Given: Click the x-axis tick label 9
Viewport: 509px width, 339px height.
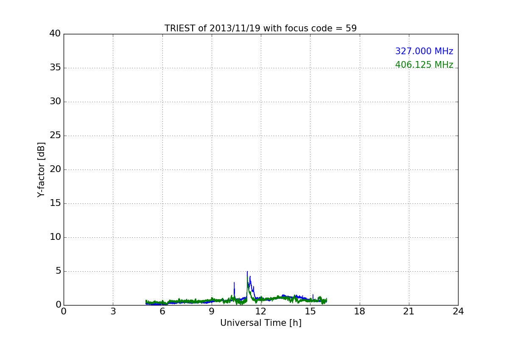Looking at the screenshot, I should (x=212, y=311).
